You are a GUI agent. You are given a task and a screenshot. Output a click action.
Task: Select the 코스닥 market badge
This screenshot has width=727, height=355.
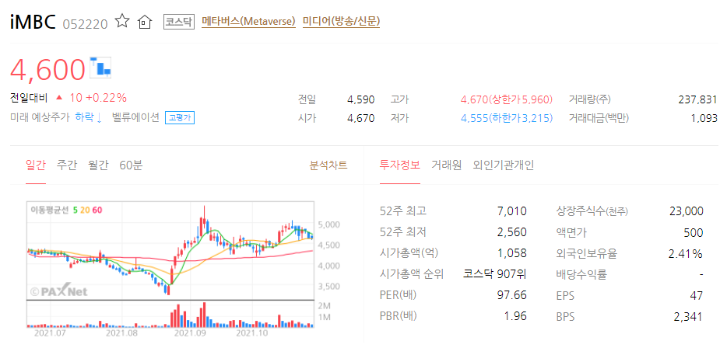[178, 22]
